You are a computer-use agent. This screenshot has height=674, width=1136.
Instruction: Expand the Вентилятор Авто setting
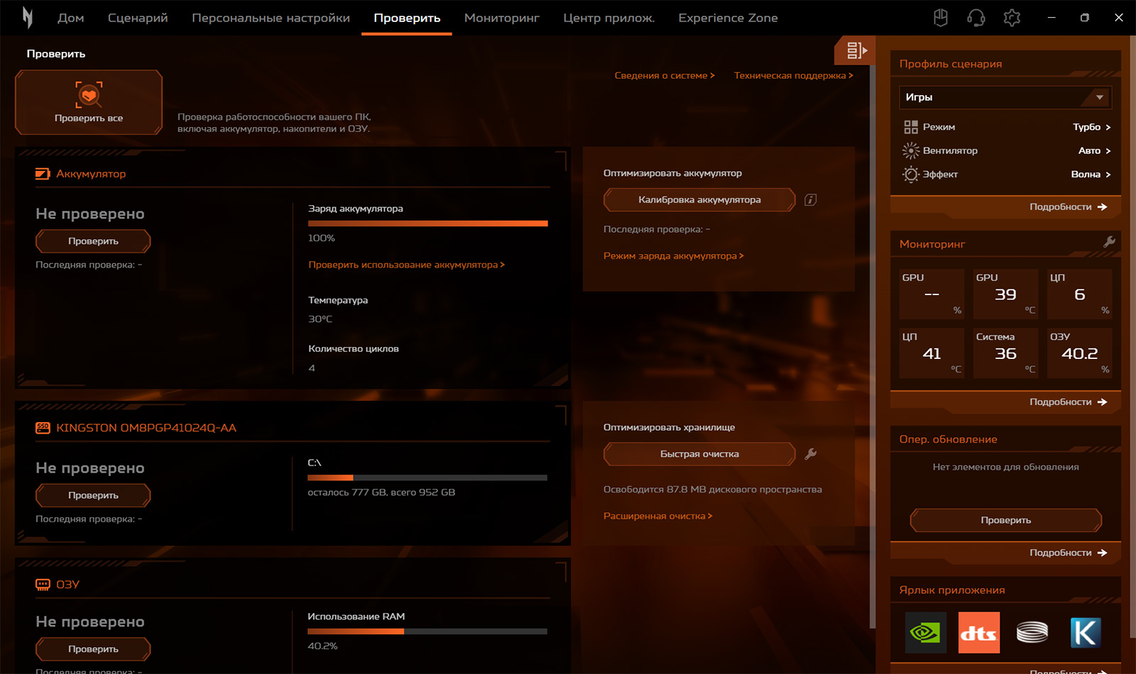pos(1094,150)
